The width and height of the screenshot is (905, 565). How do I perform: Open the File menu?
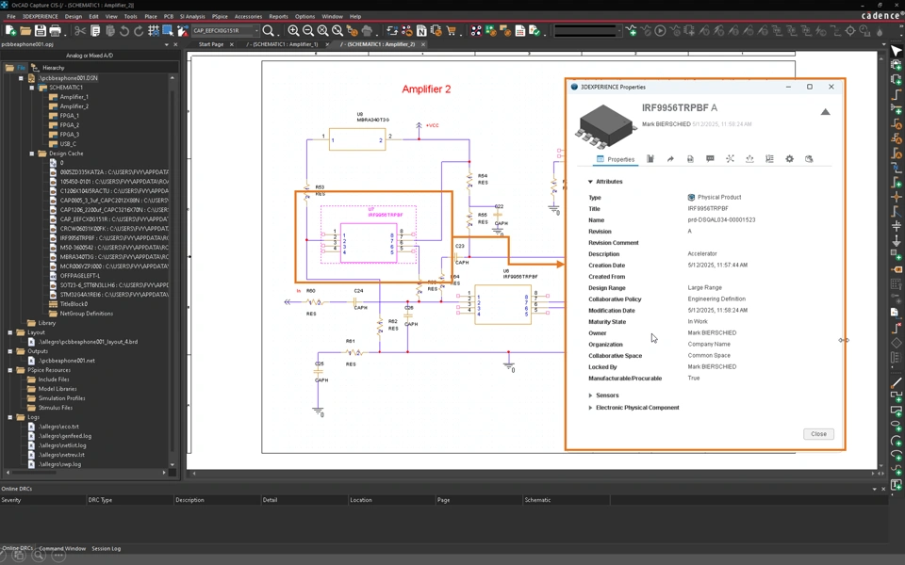point(11,16)
